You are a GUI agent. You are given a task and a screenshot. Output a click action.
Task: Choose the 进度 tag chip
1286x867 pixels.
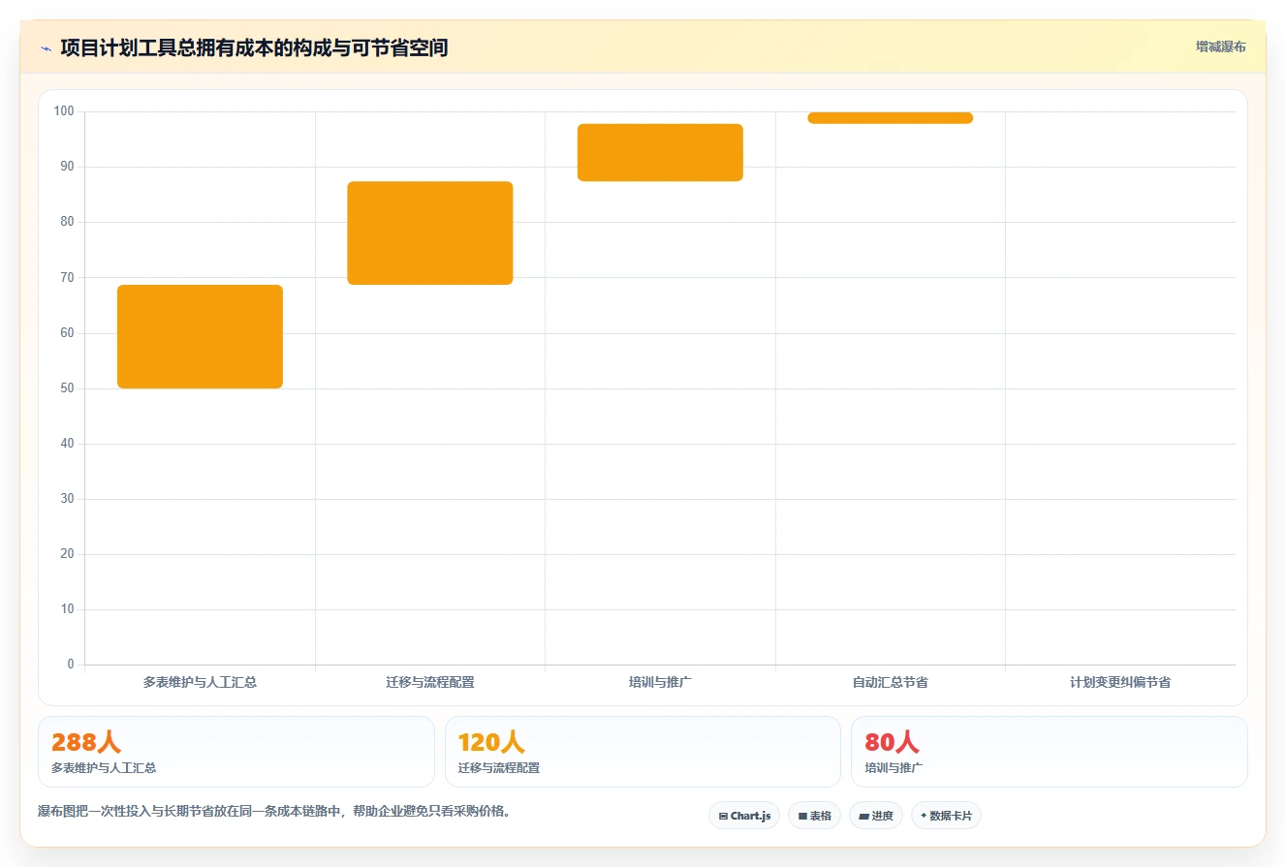[876, 816]
